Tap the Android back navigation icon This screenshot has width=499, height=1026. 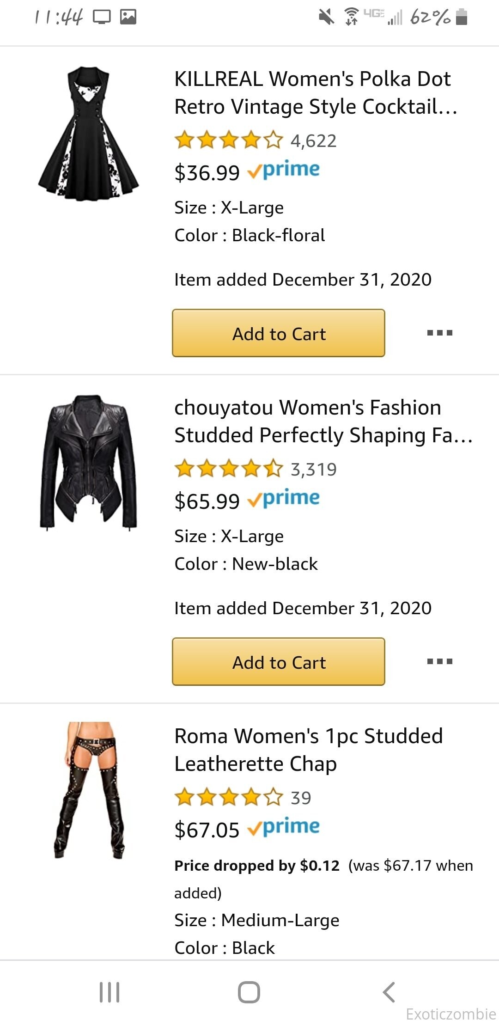(389, 992)
